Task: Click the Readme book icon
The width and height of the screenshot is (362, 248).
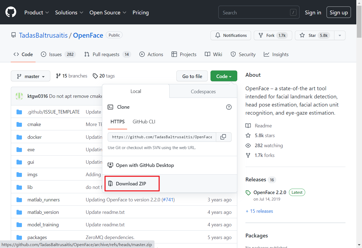Action: tap(248, 125)
